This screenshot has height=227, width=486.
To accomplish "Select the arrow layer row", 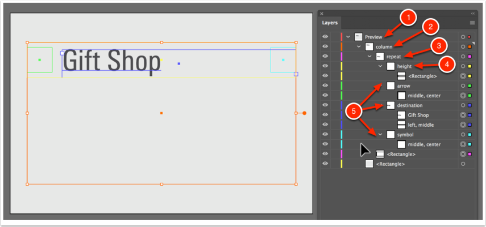I will 398,86.
